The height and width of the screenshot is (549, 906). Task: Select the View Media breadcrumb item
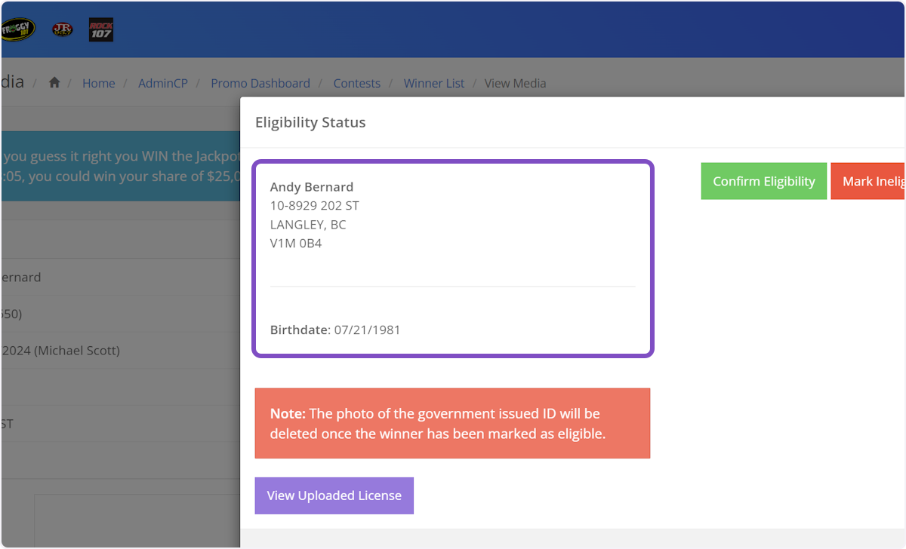[x=516, y=83]
